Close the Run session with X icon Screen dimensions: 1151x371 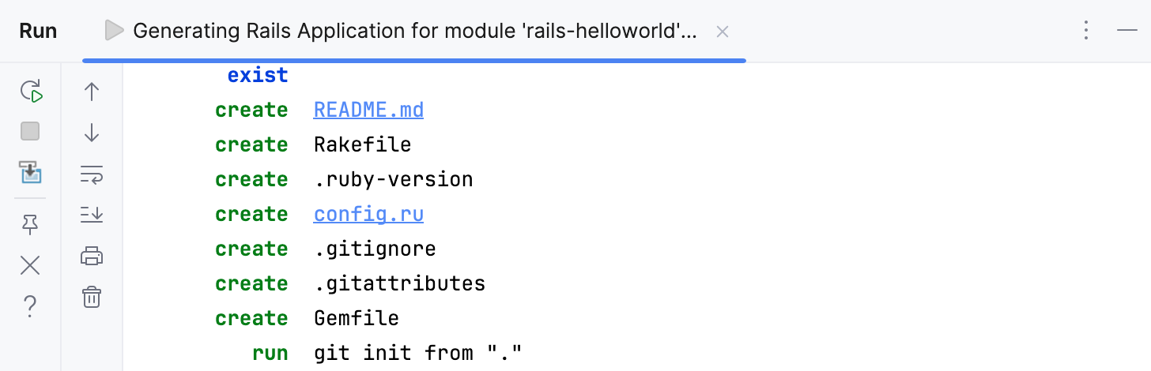pos(30,265)
